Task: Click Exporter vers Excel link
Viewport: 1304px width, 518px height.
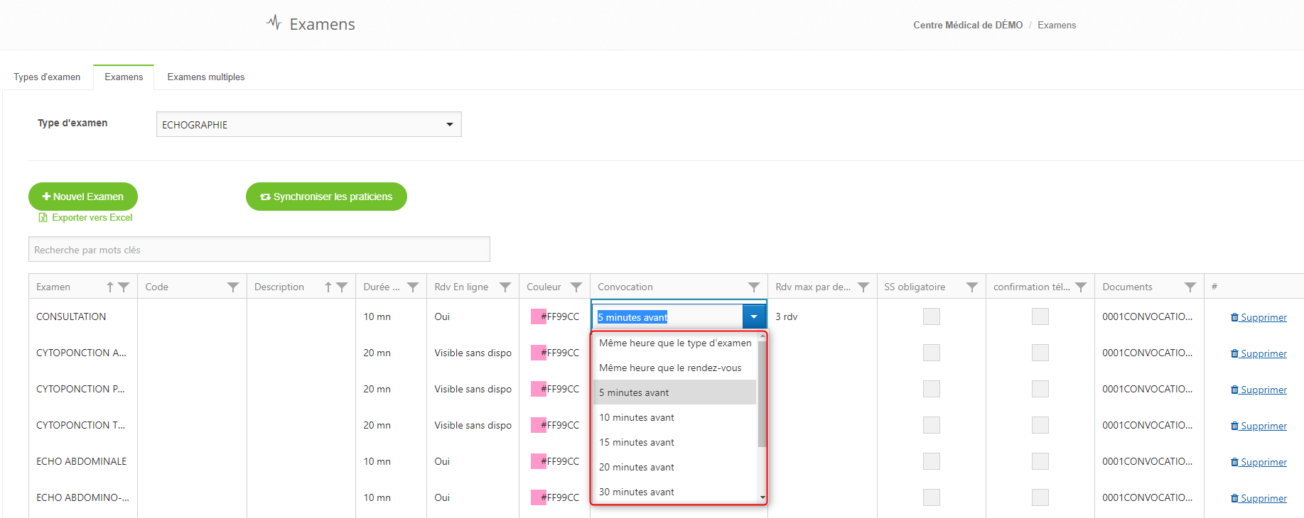Action: (x=92, y=218)
